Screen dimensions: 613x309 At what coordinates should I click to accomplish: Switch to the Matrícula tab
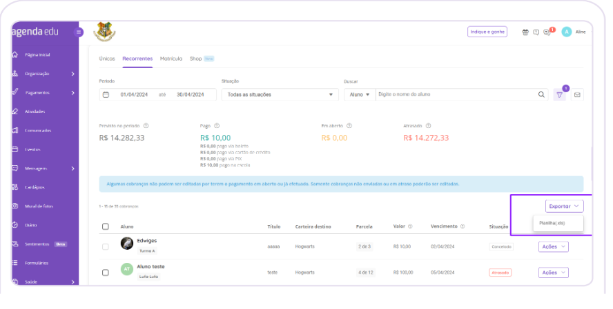coord(171,59)
